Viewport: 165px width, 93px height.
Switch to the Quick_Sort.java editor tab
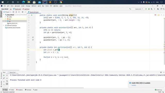point(34,12)
